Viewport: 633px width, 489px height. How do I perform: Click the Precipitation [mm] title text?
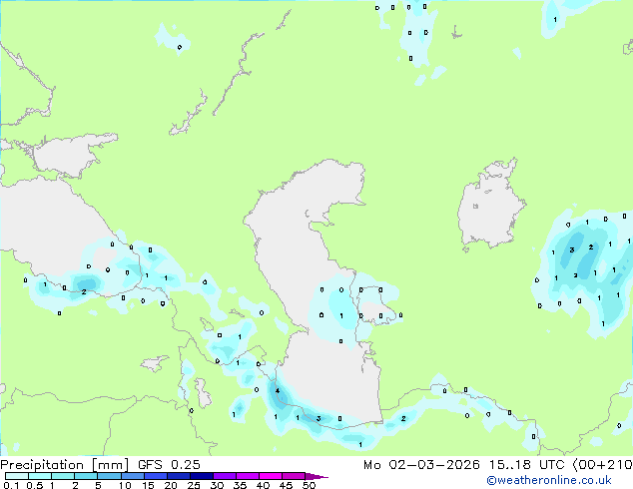[x=64, y=465]
